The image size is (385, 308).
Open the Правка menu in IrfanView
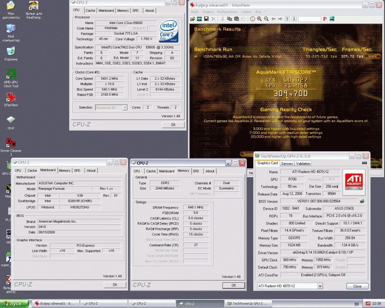[x=208, y=12]
